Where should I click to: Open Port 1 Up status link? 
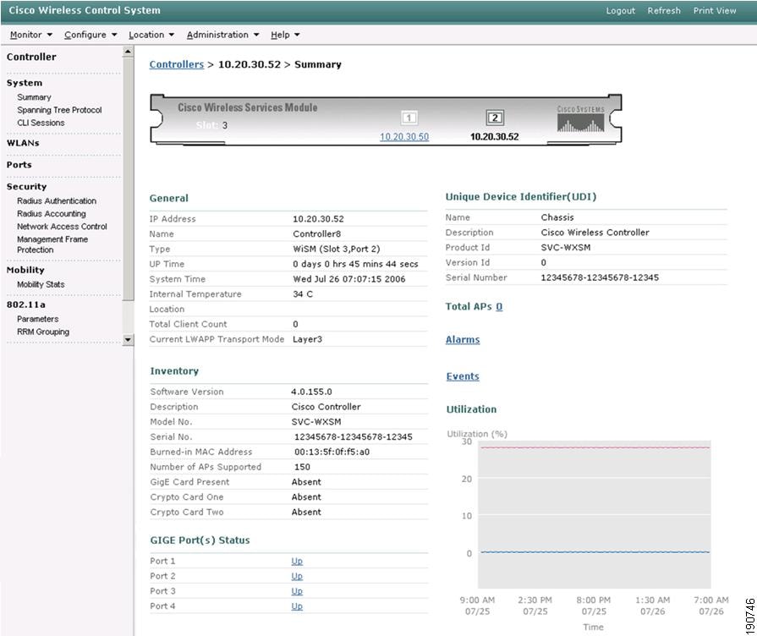297,561
